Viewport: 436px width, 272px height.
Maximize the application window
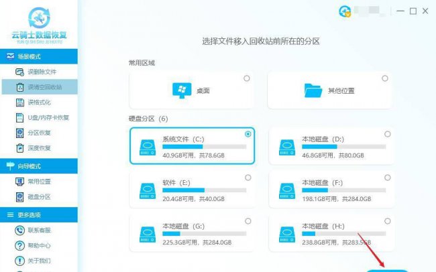(413, 11)
